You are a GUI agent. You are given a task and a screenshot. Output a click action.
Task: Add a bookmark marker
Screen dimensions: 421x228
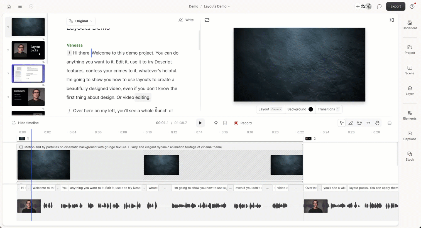(x=225, y=123)
